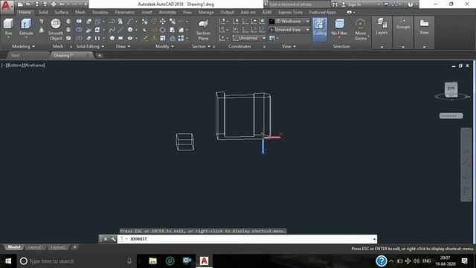Open the AutoCAD application menu
476x268 pixels.
pos(6,5)
